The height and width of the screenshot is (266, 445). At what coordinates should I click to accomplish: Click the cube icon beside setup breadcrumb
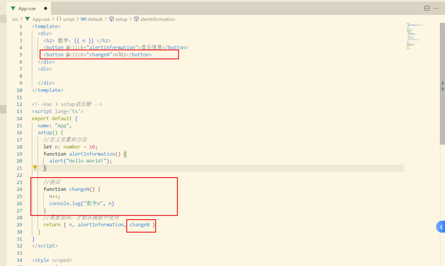111,19
